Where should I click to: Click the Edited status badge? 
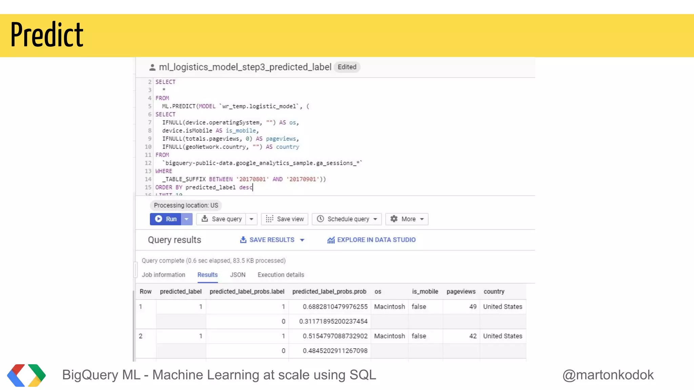coord(347,67)
